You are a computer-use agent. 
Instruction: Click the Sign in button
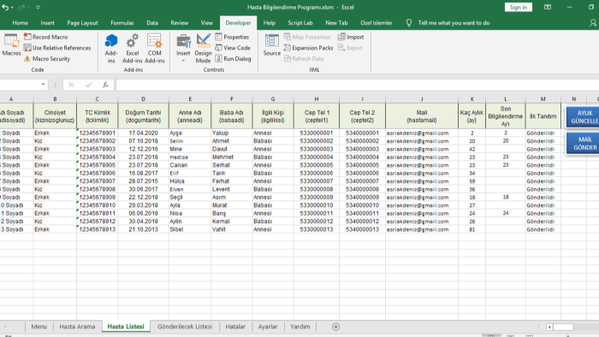[519, 7]
